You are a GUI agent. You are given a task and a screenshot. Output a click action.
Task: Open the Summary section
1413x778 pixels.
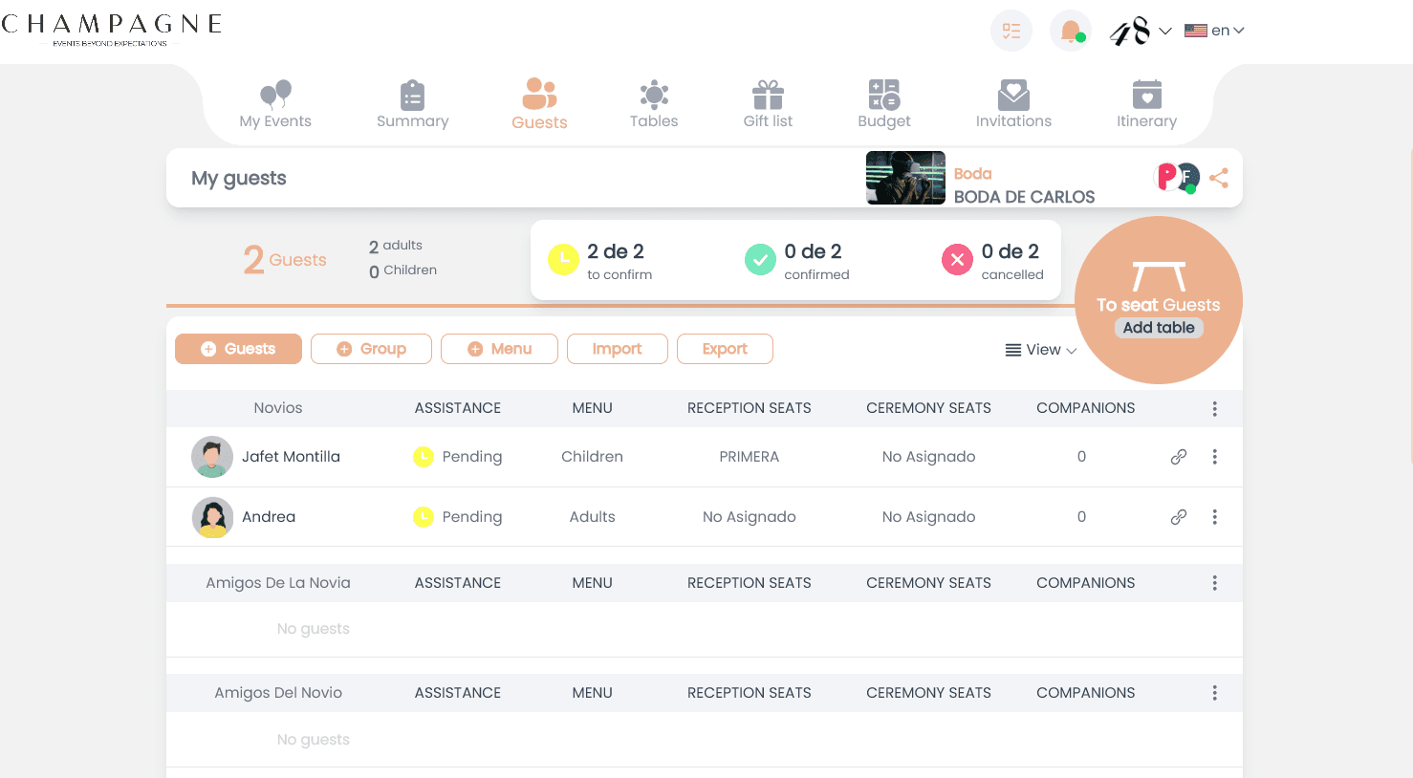tap(412, 95)
